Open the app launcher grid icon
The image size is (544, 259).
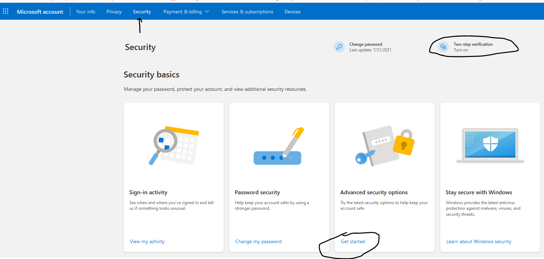point(6,12)
